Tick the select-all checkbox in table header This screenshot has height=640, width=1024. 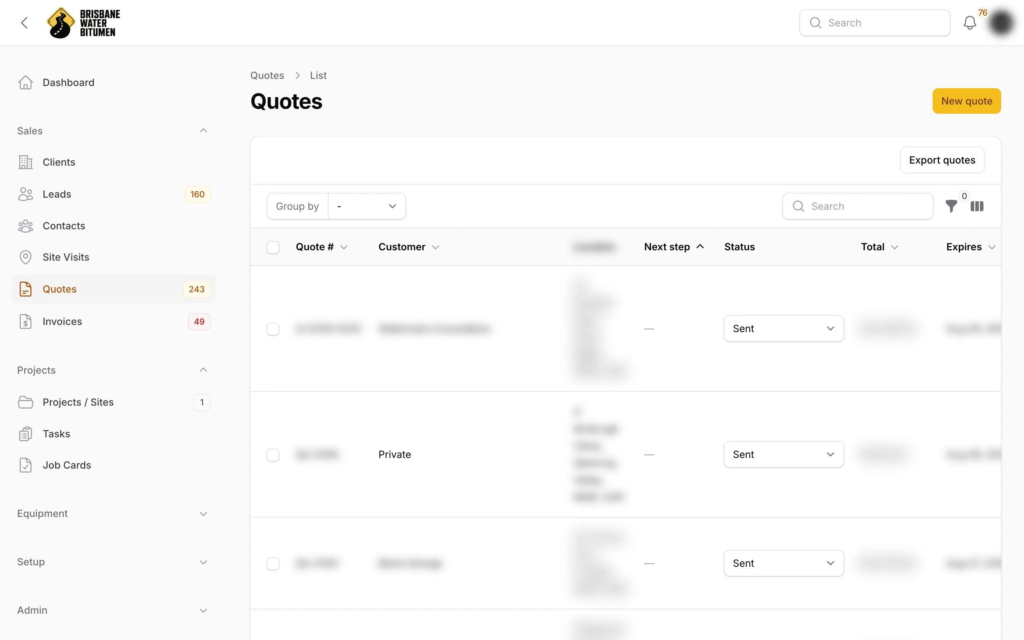(273, 247)
